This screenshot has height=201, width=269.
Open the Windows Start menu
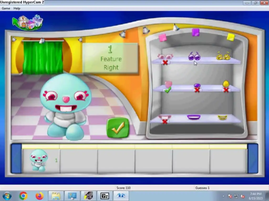click(x=7, y=196)
